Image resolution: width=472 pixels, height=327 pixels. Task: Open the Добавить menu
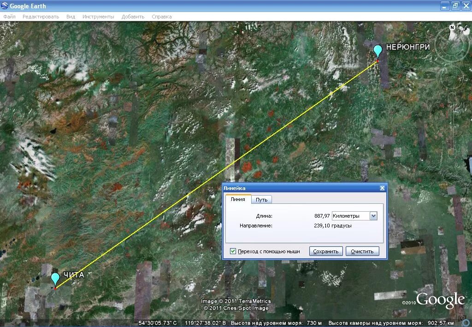point(133,17)
